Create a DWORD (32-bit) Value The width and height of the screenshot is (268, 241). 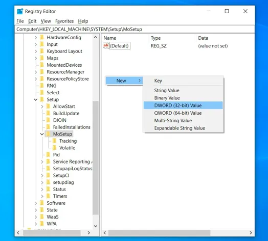183,105
